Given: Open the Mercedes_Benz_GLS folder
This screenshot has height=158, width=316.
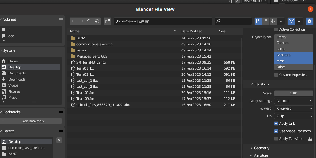Looking at the screenshot, I should coord(154,56).
